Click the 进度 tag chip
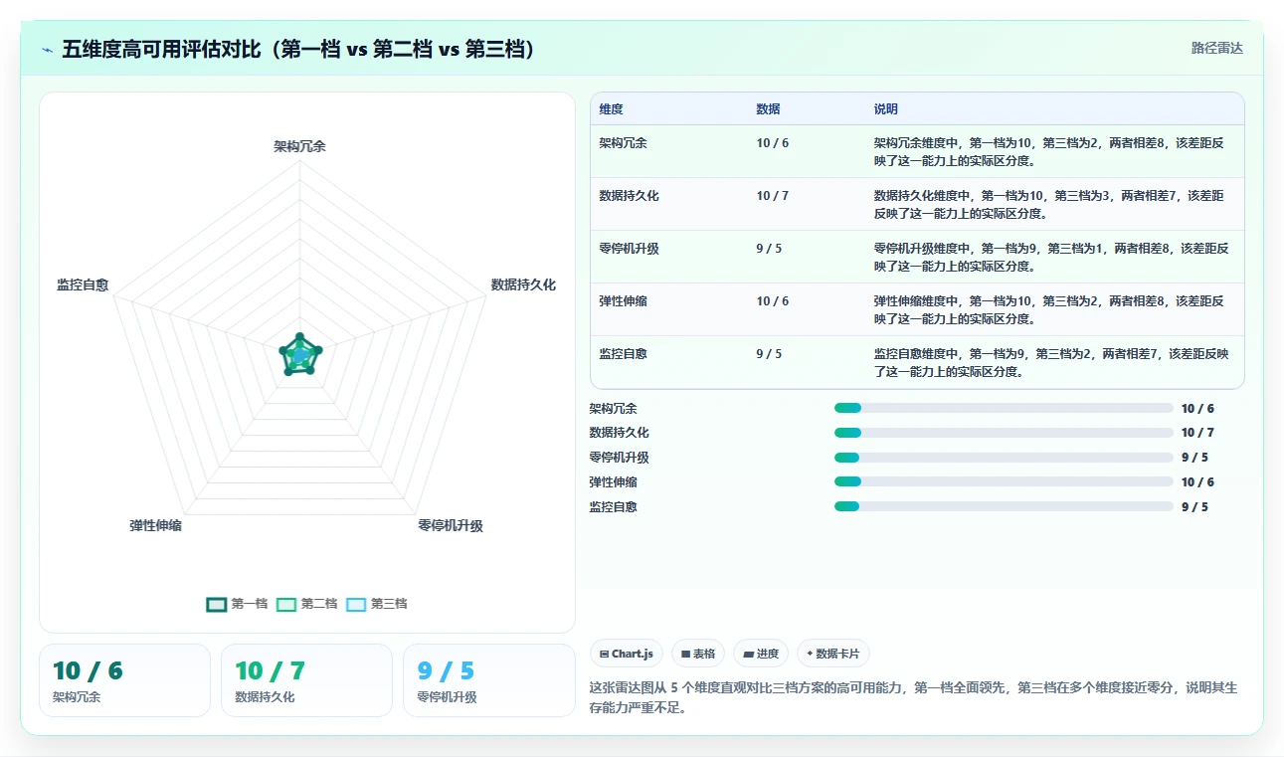 point(761,654)
